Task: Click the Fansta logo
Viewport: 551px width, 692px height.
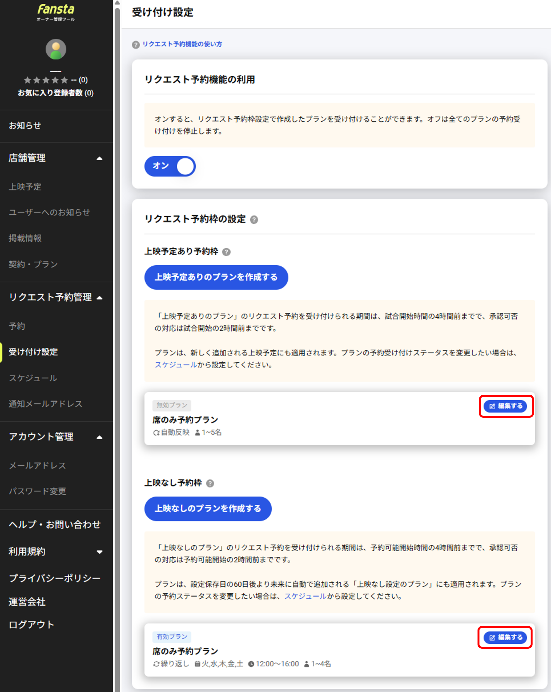Action: [x=56, y=12]
